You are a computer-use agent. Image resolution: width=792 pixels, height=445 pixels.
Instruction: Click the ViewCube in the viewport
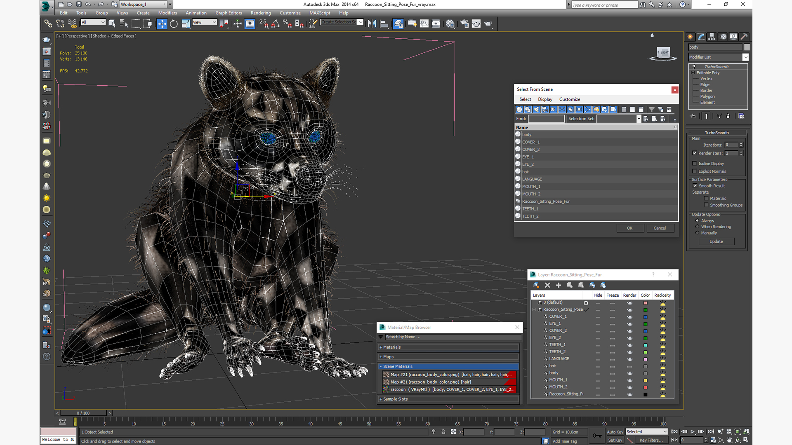click(663, 53)
